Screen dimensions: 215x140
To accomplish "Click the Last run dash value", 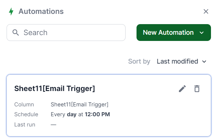I will click(x=53, y=125).
